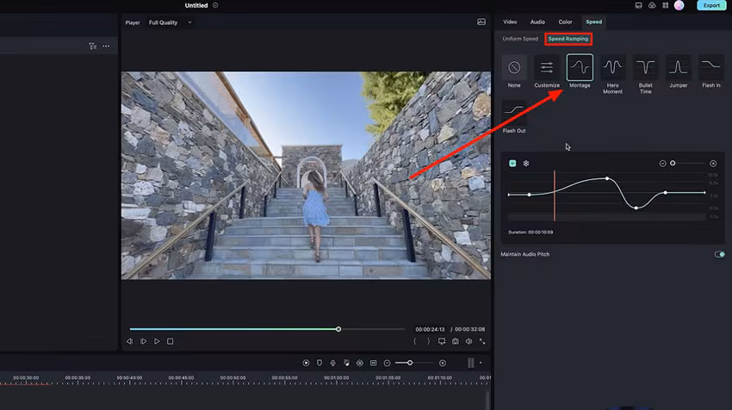732x410 pixels.
Task: Click the mark-out bracket icon
Action: coord(428,341)
